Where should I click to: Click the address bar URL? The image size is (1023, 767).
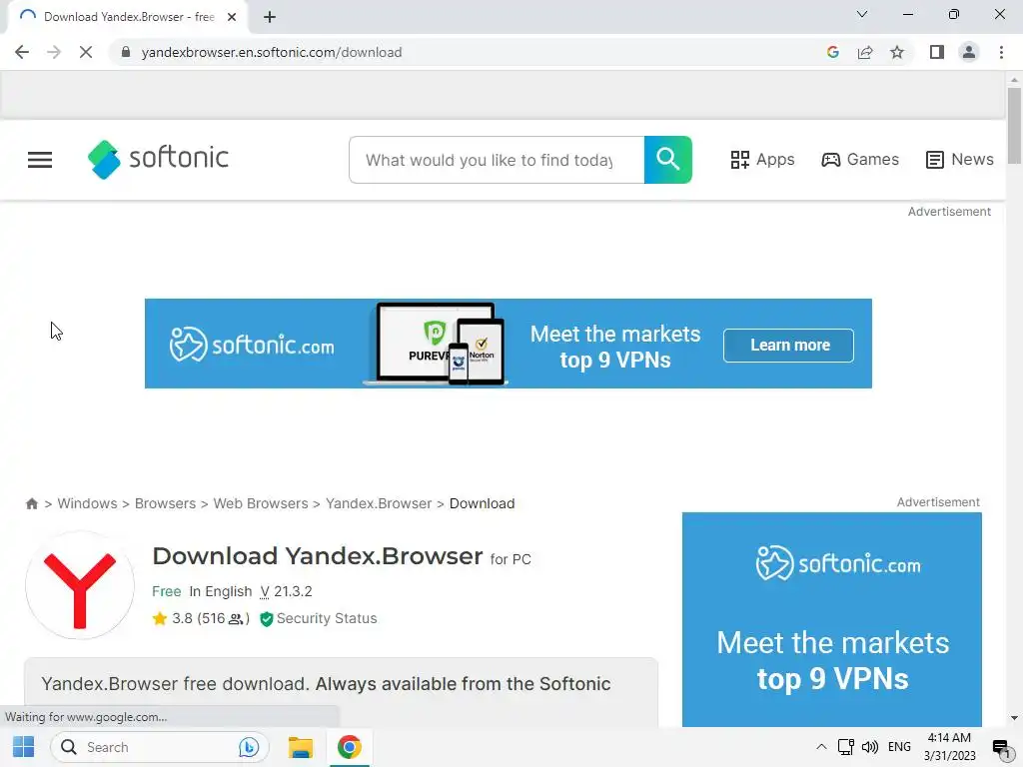pyautogui.click(x=272, y=52)
